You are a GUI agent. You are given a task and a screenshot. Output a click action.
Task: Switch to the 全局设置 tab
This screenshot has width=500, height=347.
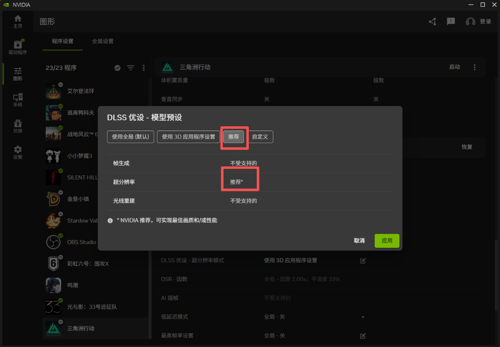coord(102,41)
